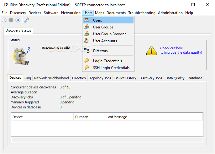
Task: Select the Devices status tab
Action: [x=15, y=77]
